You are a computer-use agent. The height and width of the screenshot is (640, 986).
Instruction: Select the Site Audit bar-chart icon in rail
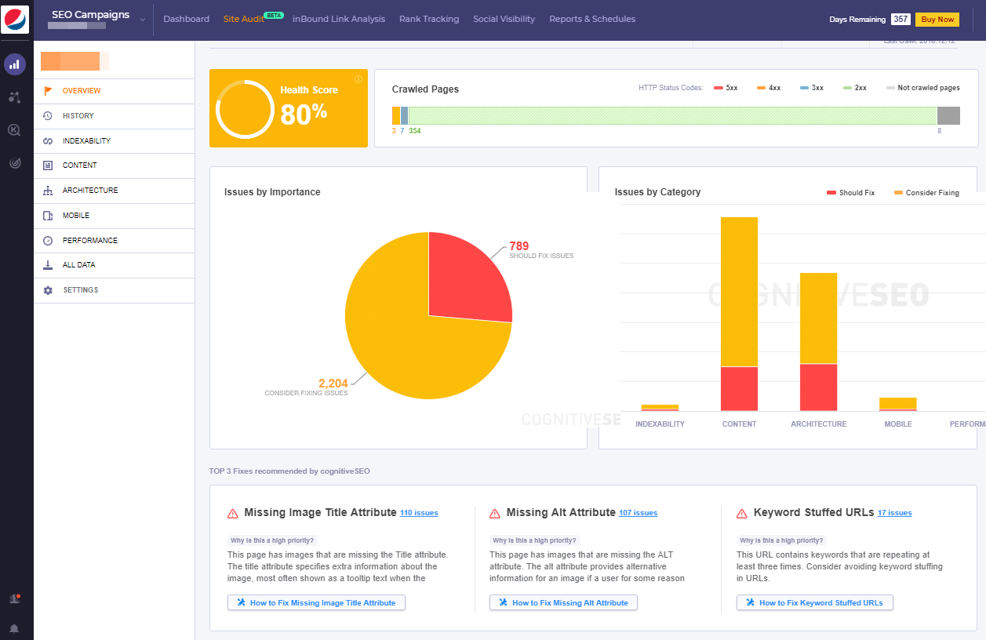14,64
